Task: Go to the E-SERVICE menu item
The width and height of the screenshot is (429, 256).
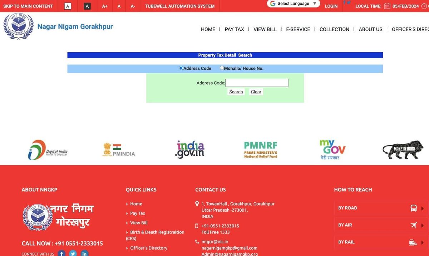Action: tap(298, 29)
